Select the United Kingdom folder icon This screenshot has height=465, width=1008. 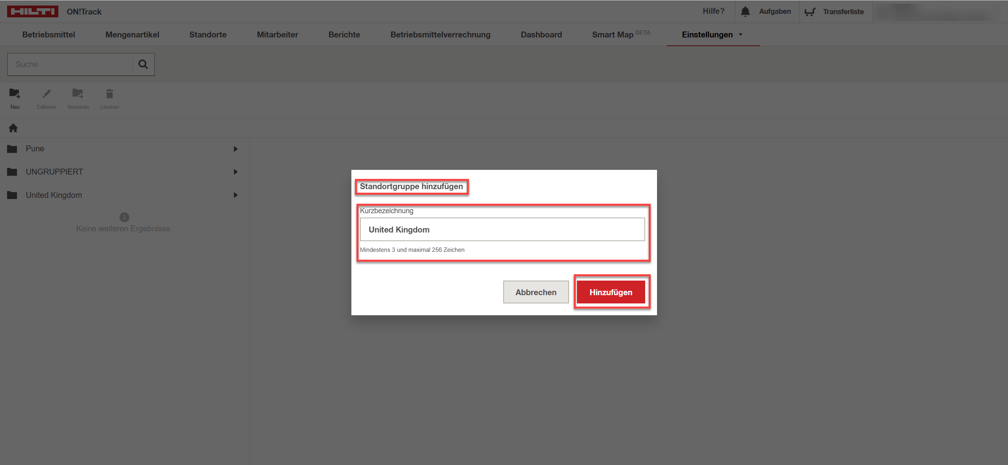12,195
